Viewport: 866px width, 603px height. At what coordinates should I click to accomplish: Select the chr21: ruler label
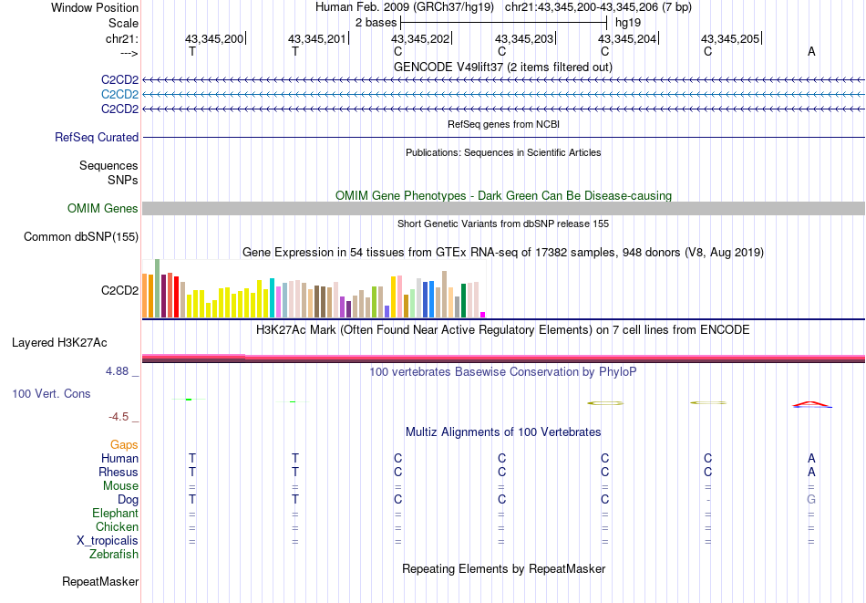pos(121,38)
